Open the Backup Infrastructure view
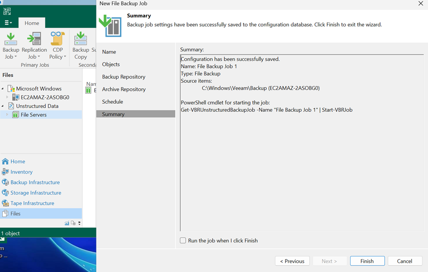This screenshot has width=428, height=272. [x=35, y=182]
